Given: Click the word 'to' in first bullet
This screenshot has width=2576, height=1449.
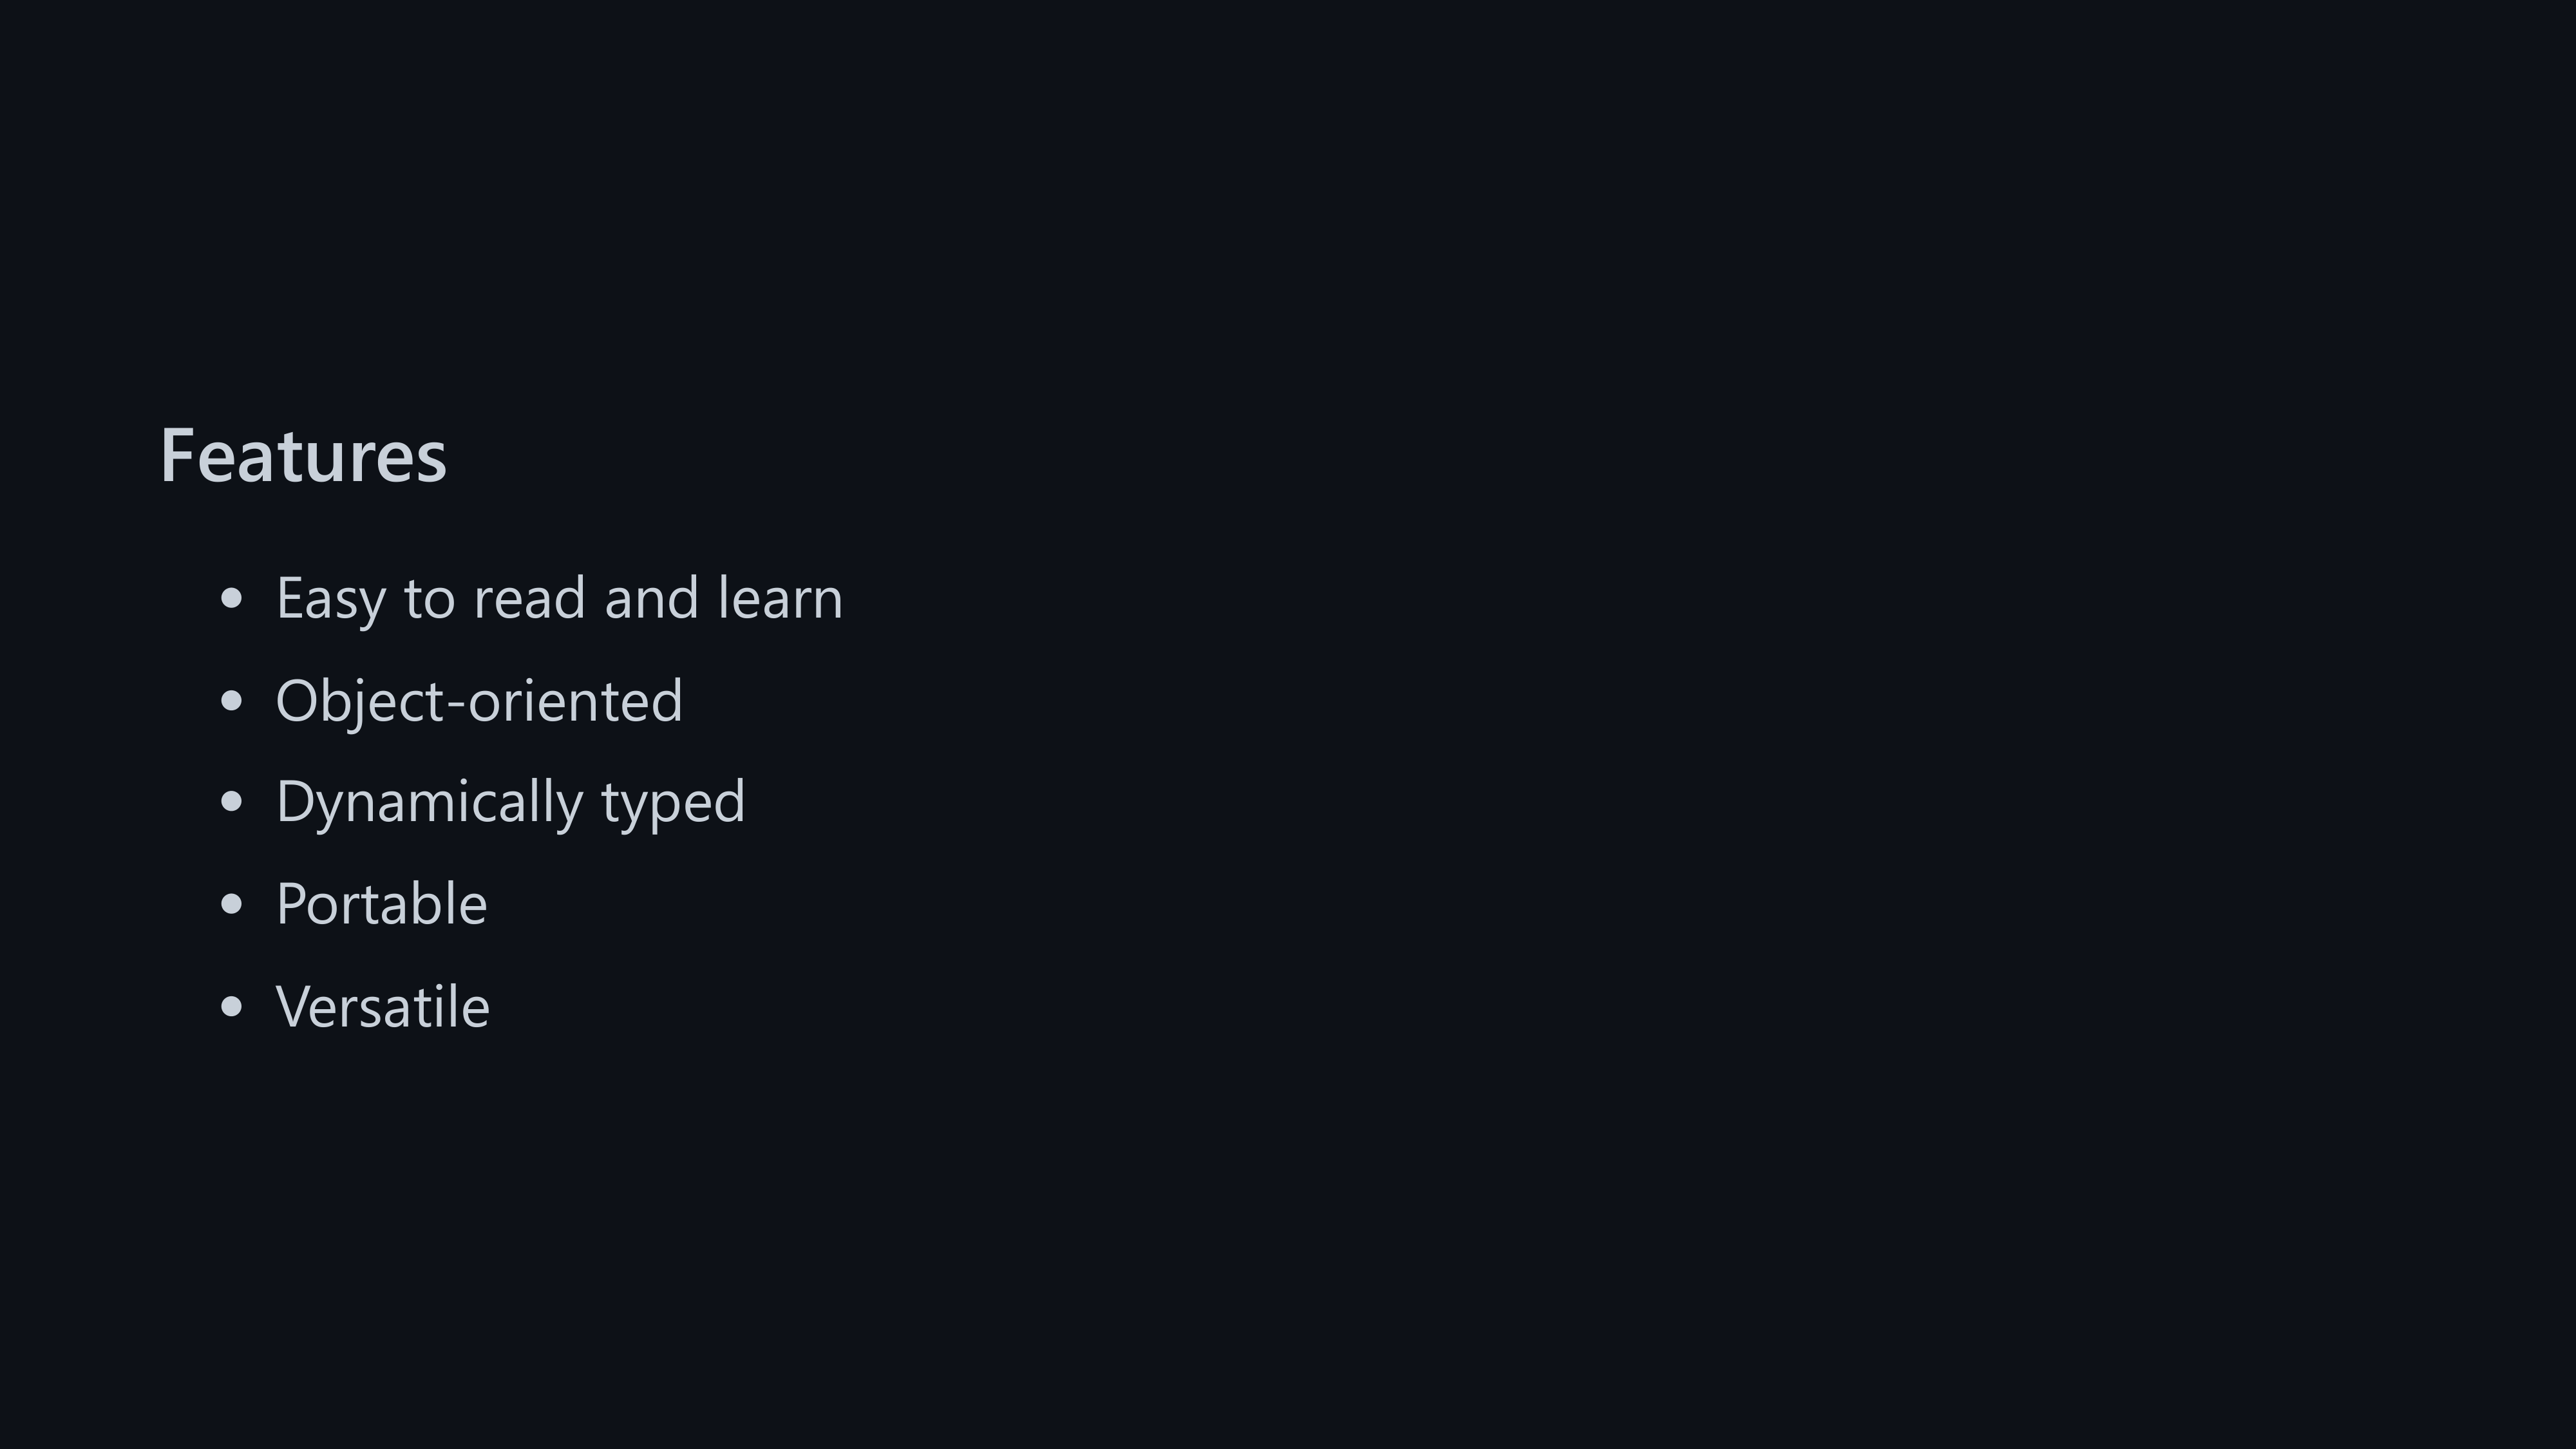Looking at the screenshot, I should [x=429, y=598].
